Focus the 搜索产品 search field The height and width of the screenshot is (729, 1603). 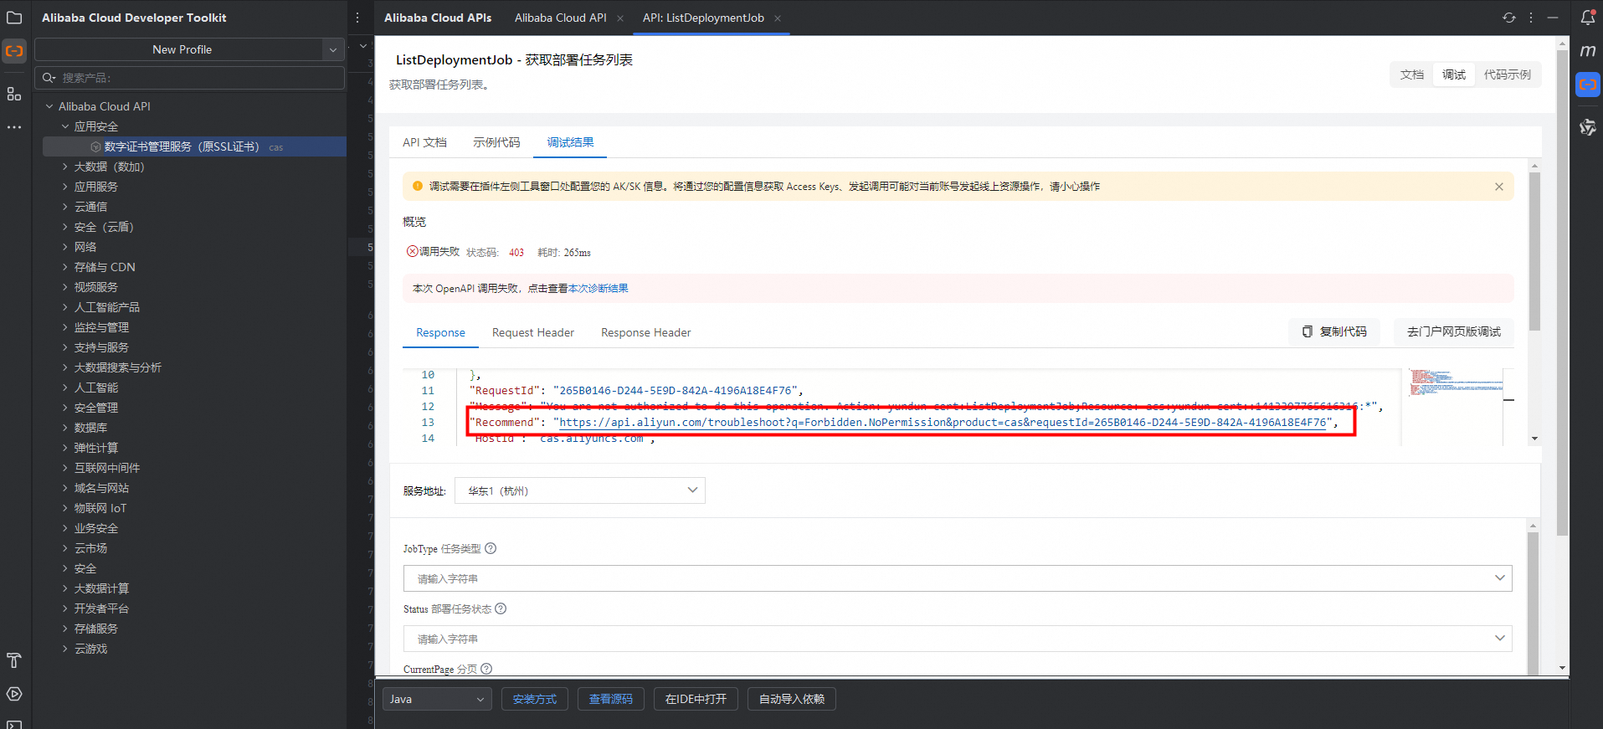190,78
